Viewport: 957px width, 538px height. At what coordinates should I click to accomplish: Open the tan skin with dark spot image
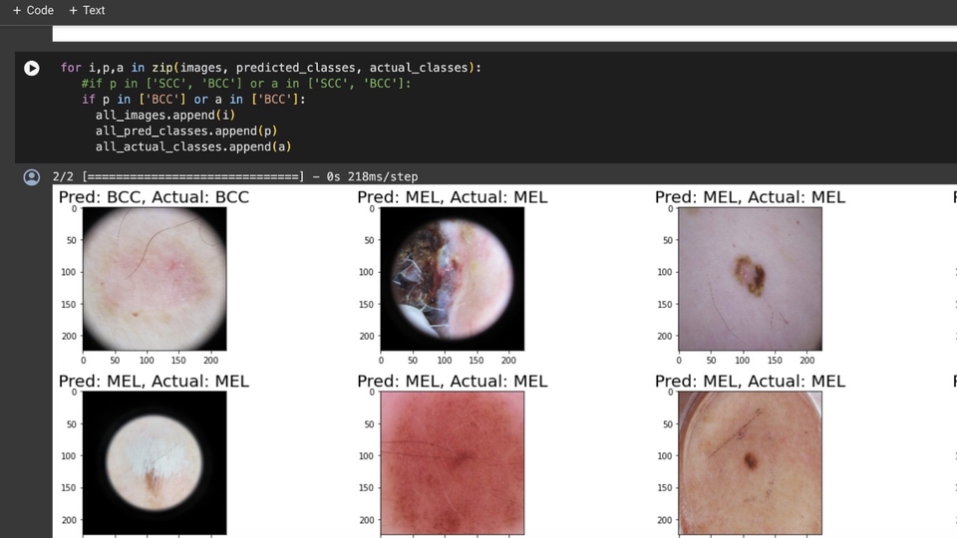click(750, 463)
